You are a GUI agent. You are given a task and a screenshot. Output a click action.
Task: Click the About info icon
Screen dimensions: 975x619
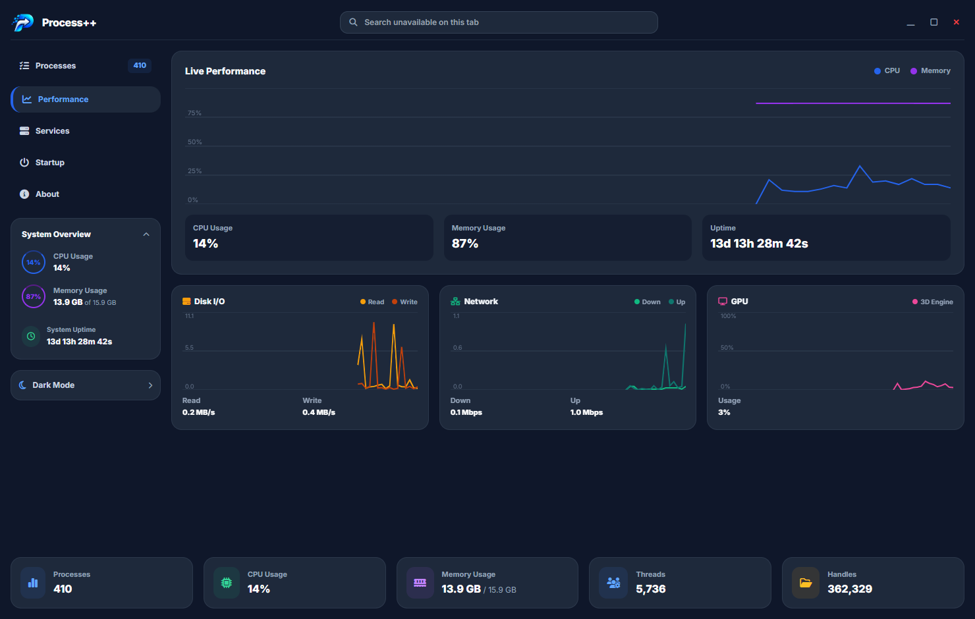click(x=24, y=194)
